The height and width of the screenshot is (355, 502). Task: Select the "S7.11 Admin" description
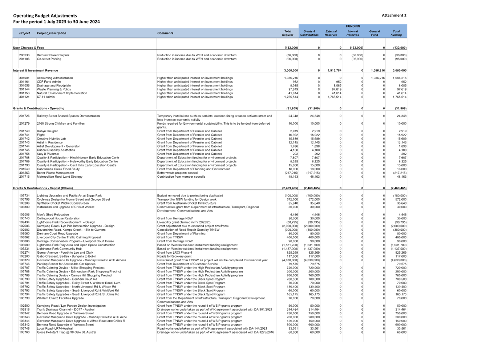(46, 97)
